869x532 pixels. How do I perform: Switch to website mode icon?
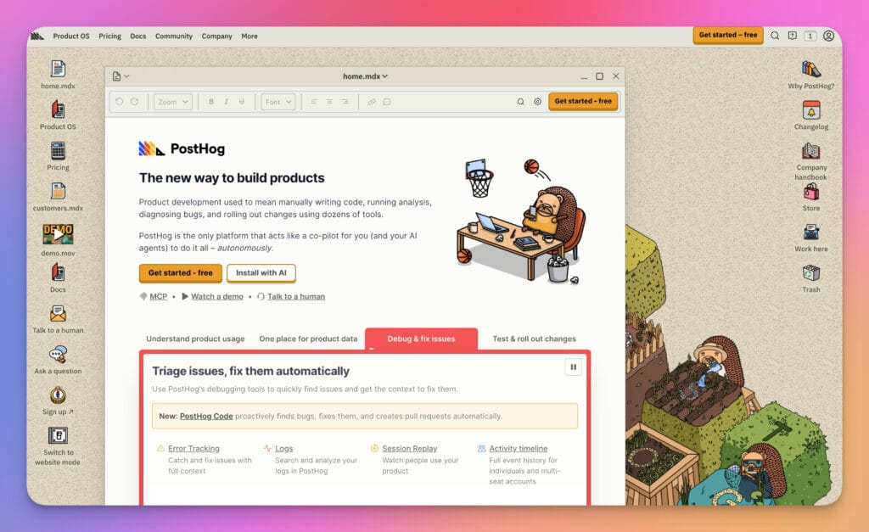click(58, 435)
